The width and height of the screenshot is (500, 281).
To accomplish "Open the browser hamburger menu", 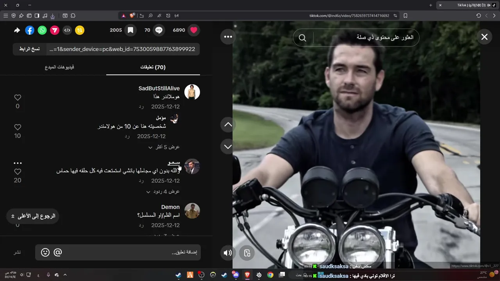I will click(5, 16).
